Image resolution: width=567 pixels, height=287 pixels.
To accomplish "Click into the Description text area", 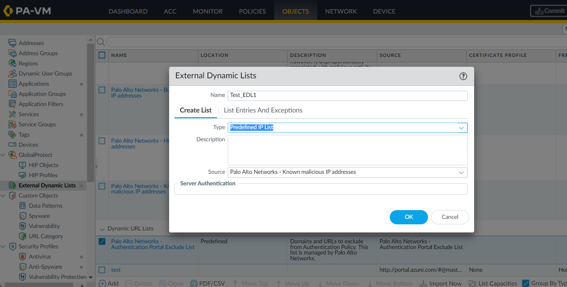I will [x=347, y=150].
